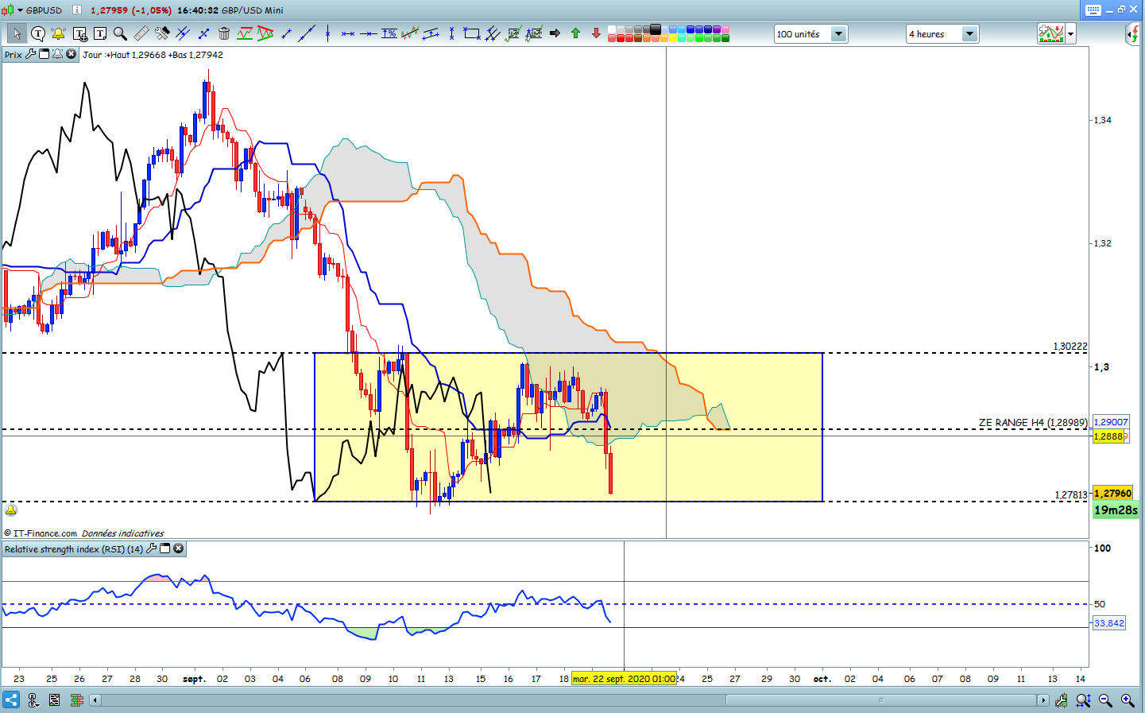Select the vertical double-arrow measurement tool
Image resolution: width=1145 pixels, height=713 pixels.
click(x=451, y=33)
